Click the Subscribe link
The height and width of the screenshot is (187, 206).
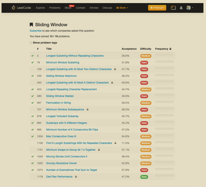point(35,31)
